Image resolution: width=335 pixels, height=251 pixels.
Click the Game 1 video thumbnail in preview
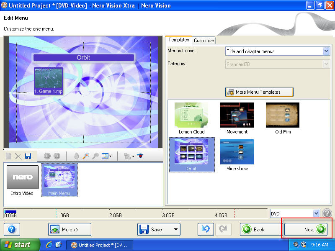(x=49, y=81)
